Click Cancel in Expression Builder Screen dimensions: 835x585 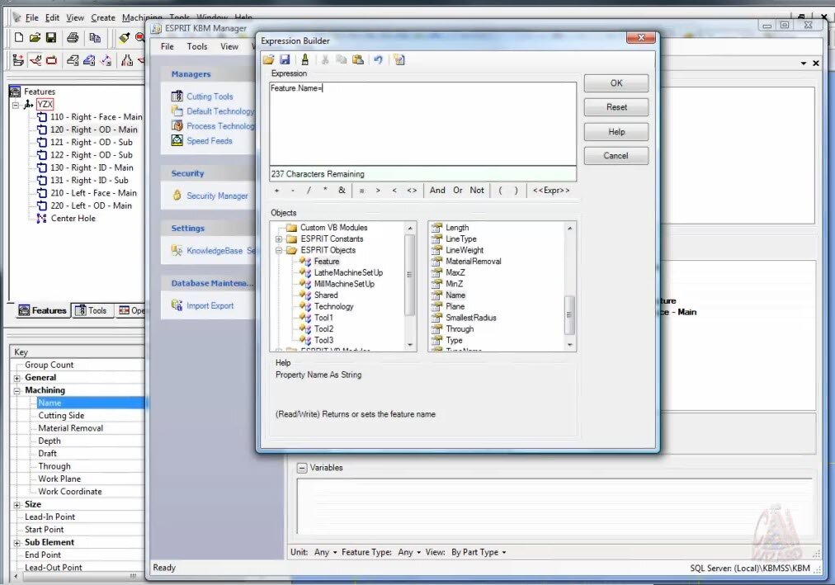point(616,155)
